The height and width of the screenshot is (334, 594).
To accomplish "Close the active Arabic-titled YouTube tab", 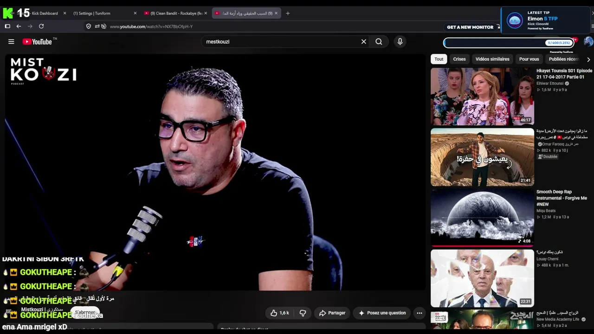I will pyautogui.click(x=276, y=13).
